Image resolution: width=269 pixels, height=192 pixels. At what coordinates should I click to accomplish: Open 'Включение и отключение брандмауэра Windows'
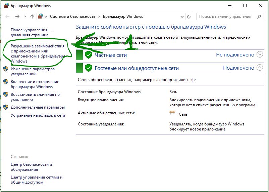[35, 84]
